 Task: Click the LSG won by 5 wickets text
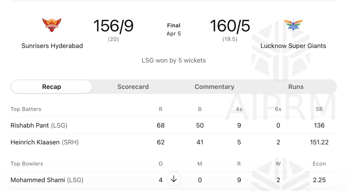174,60
